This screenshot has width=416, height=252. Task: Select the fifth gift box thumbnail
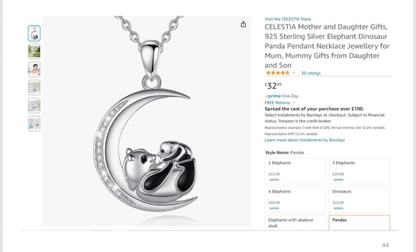coord(34,105)
